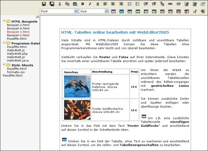Insert hyperlink using the chain icon

point(170,4)
